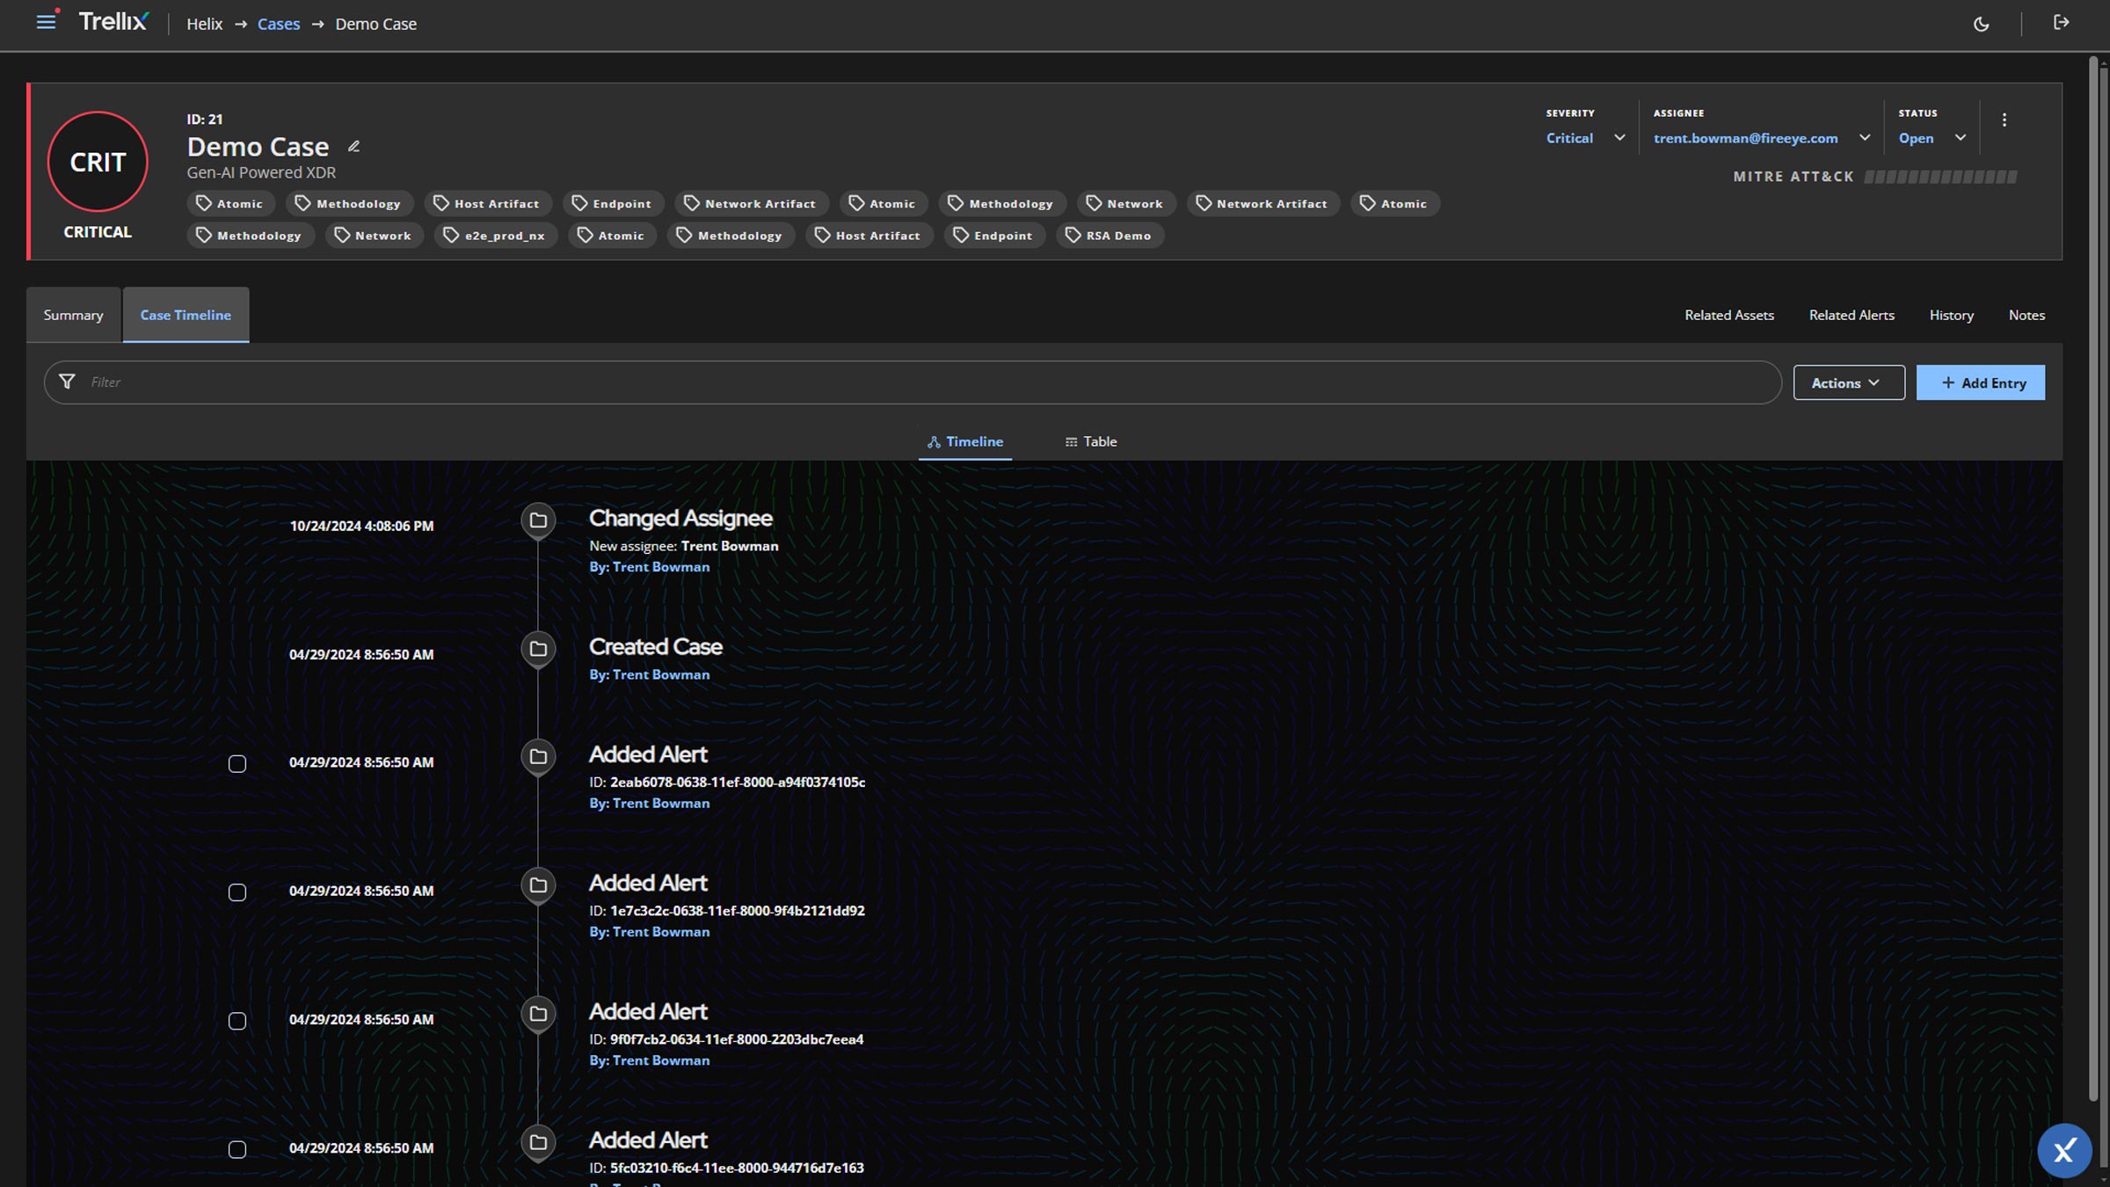Switch to the Summary tab
Viewport: 2110px width, 1187px height.
tap(73, 315)
